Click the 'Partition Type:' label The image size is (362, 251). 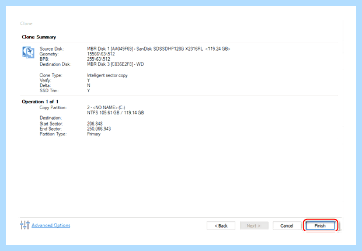(53, 134)
